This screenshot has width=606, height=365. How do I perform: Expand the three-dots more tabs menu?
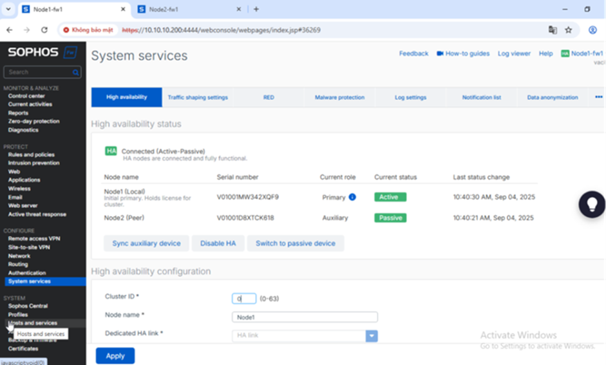point(598,97)
